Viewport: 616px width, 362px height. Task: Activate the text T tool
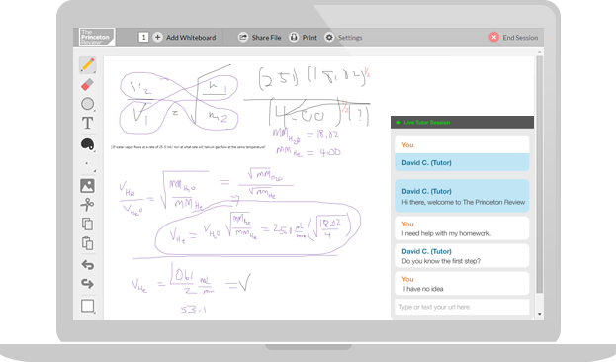point(87,123)
